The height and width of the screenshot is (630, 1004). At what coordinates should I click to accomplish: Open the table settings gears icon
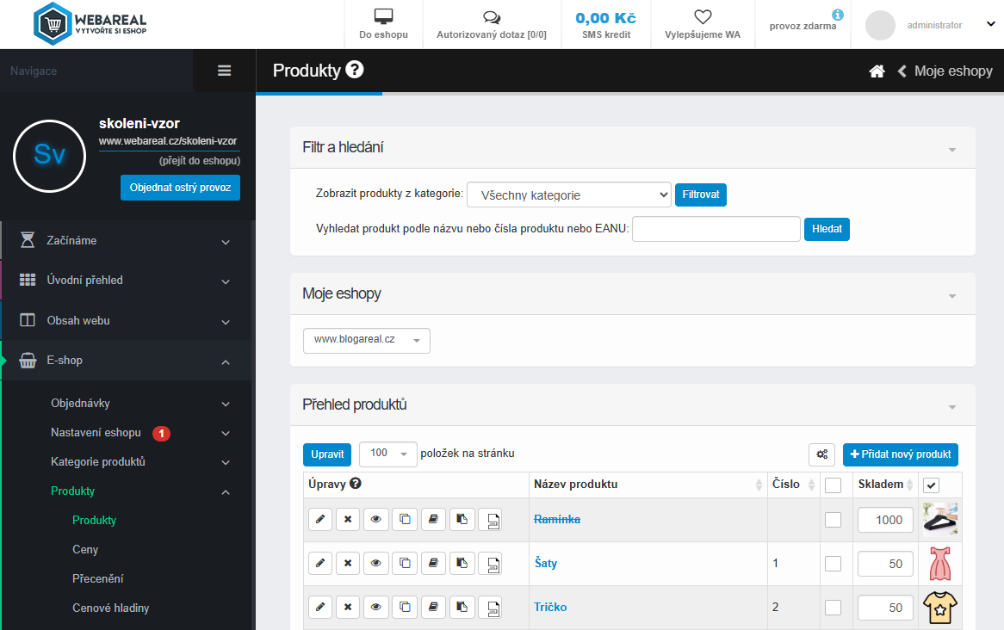[x=821, y=454]
